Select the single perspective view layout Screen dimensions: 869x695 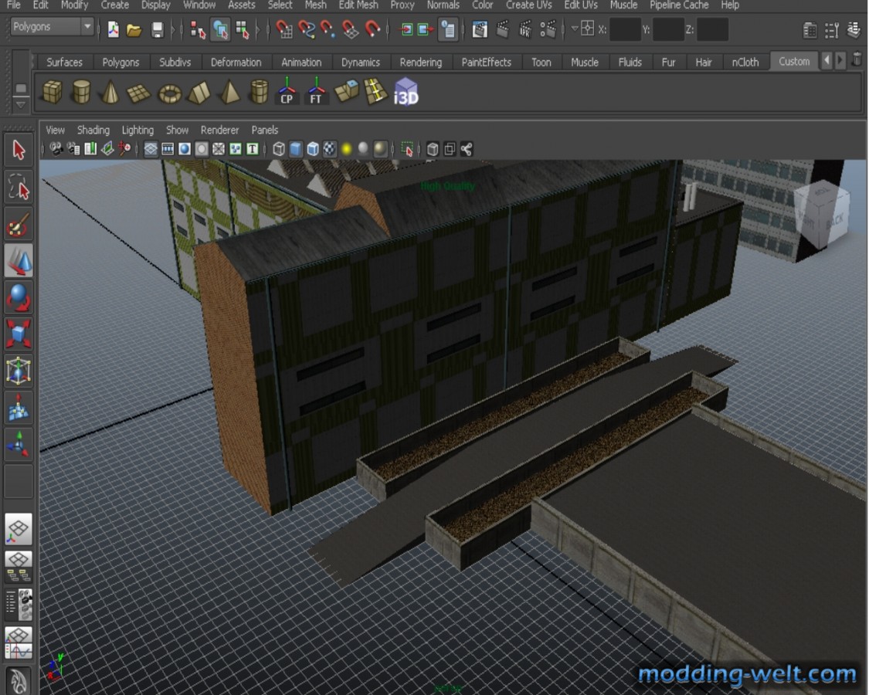pyautogui.click(x=19, y=529)
